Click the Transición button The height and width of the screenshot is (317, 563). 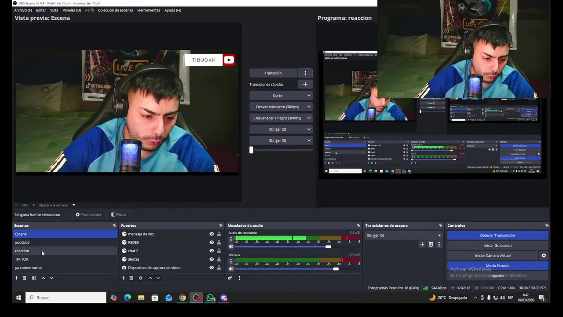273,73
